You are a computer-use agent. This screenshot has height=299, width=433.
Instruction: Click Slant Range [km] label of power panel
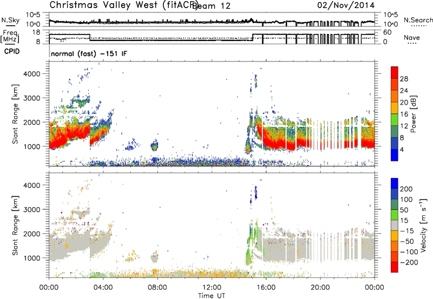[15, 114]
